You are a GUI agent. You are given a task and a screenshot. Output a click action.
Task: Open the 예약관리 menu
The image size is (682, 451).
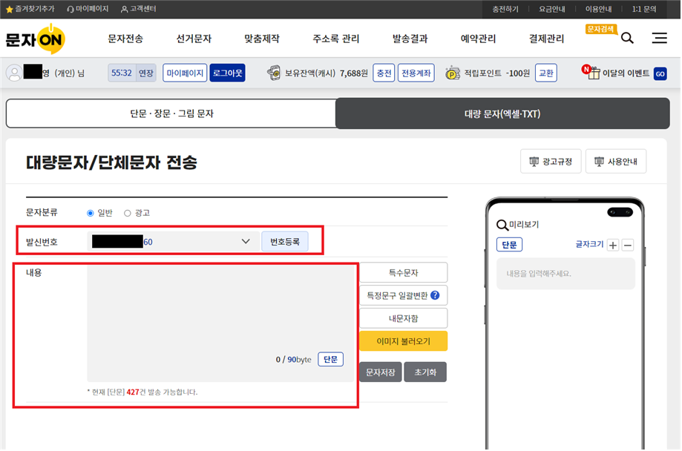coord(478,39)
